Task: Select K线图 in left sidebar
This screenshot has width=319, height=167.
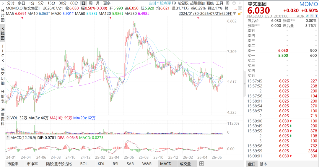Action: click(3, 33)
